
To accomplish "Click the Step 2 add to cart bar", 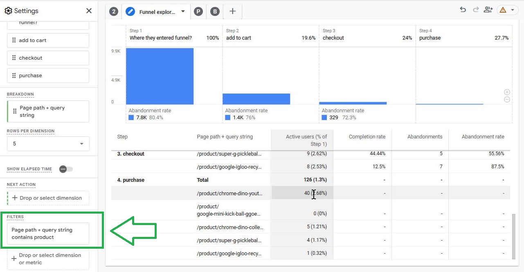I will click(x=256, y=99).
